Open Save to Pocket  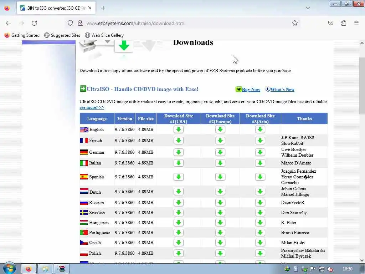pyautogui.click(x=330, y=23)
